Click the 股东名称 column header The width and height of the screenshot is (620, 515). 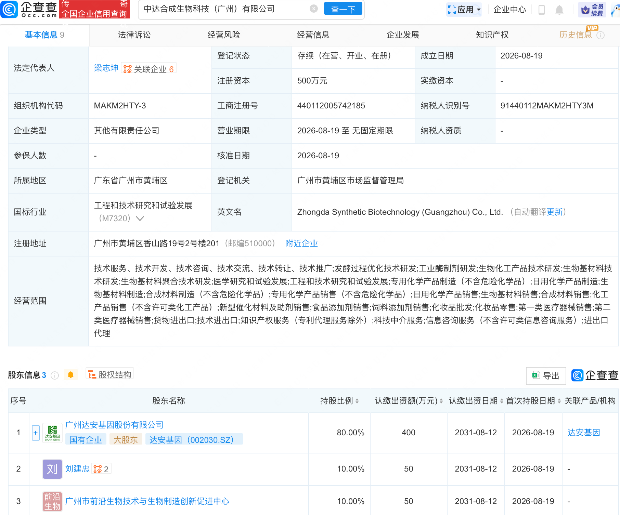[168, 401]
